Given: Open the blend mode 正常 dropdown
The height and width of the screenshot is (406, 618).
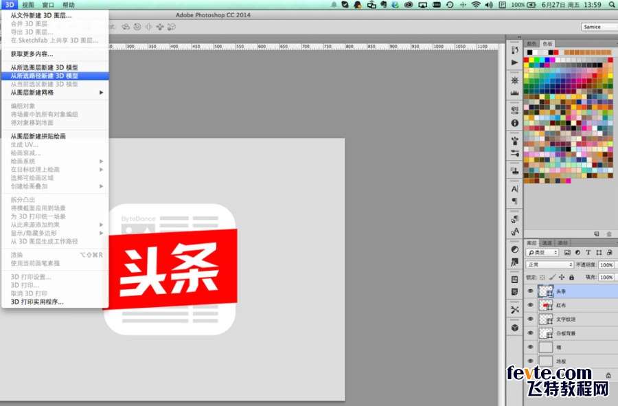Looking at the screenshot, I should pos(549,264).
